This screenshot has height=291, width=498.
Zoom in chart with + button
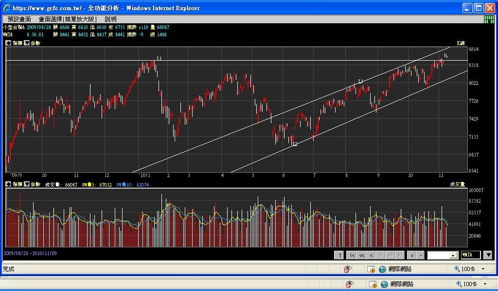pyautogui.click(x=412, y=255)
